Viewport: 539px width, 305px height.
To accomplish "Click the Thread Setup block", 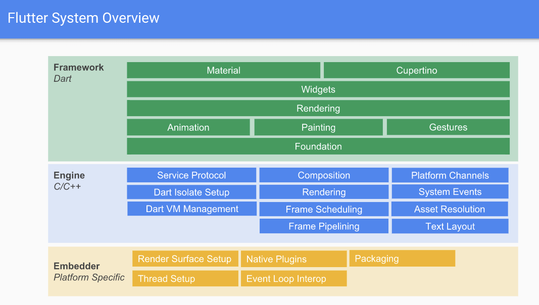I will pyautogui.click(x=185, y=279).
